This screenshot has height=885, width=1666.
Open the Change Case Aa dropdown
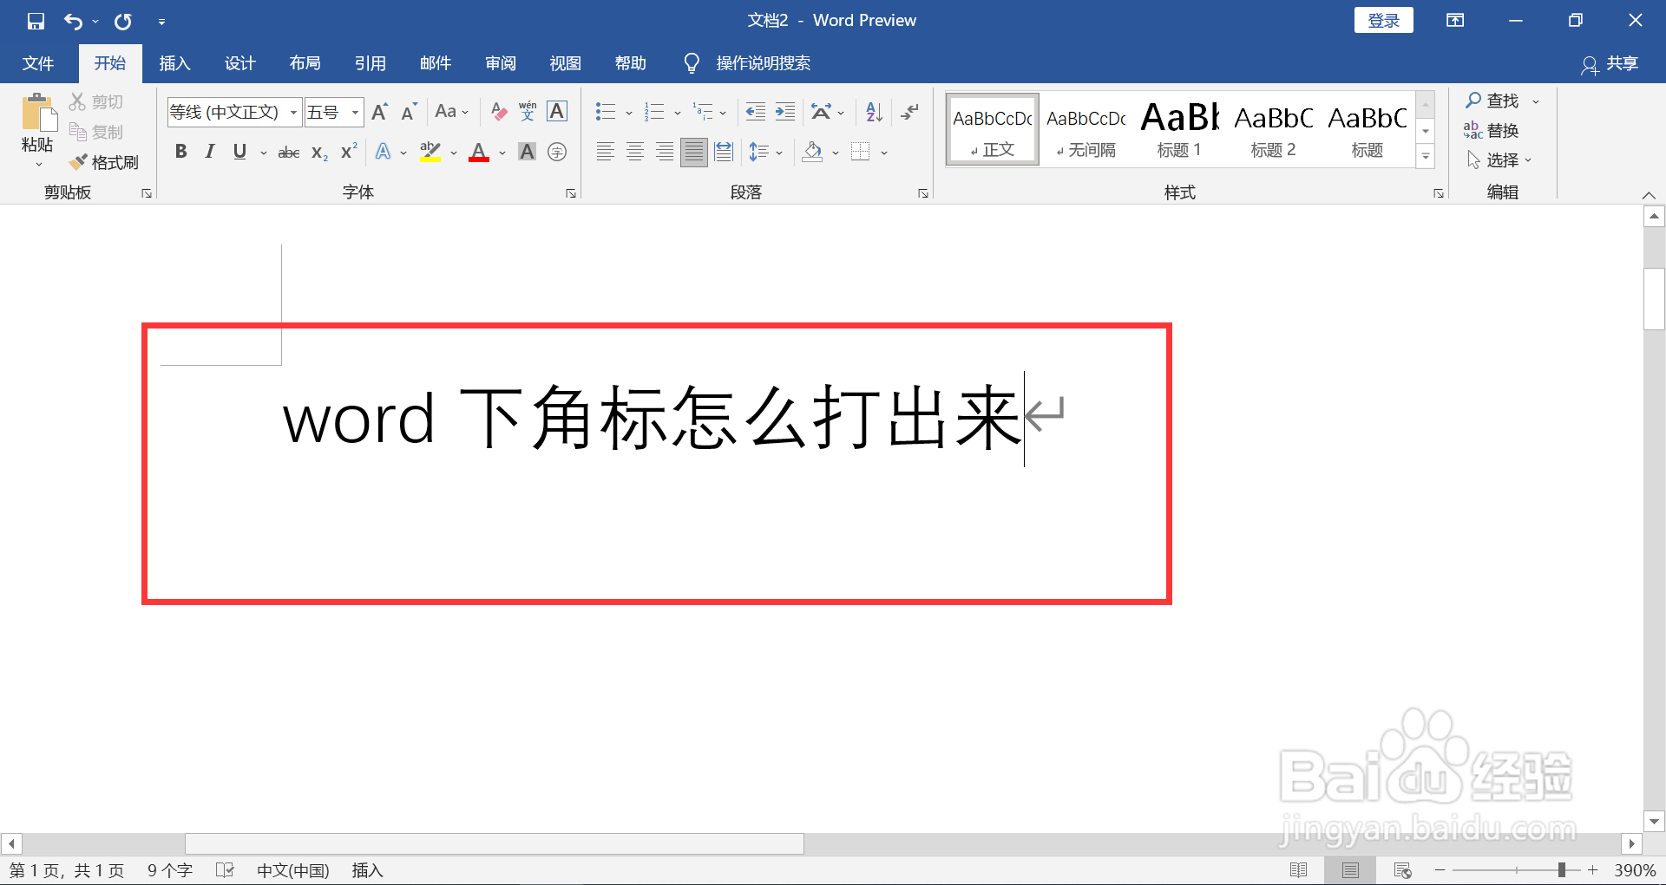451,112
